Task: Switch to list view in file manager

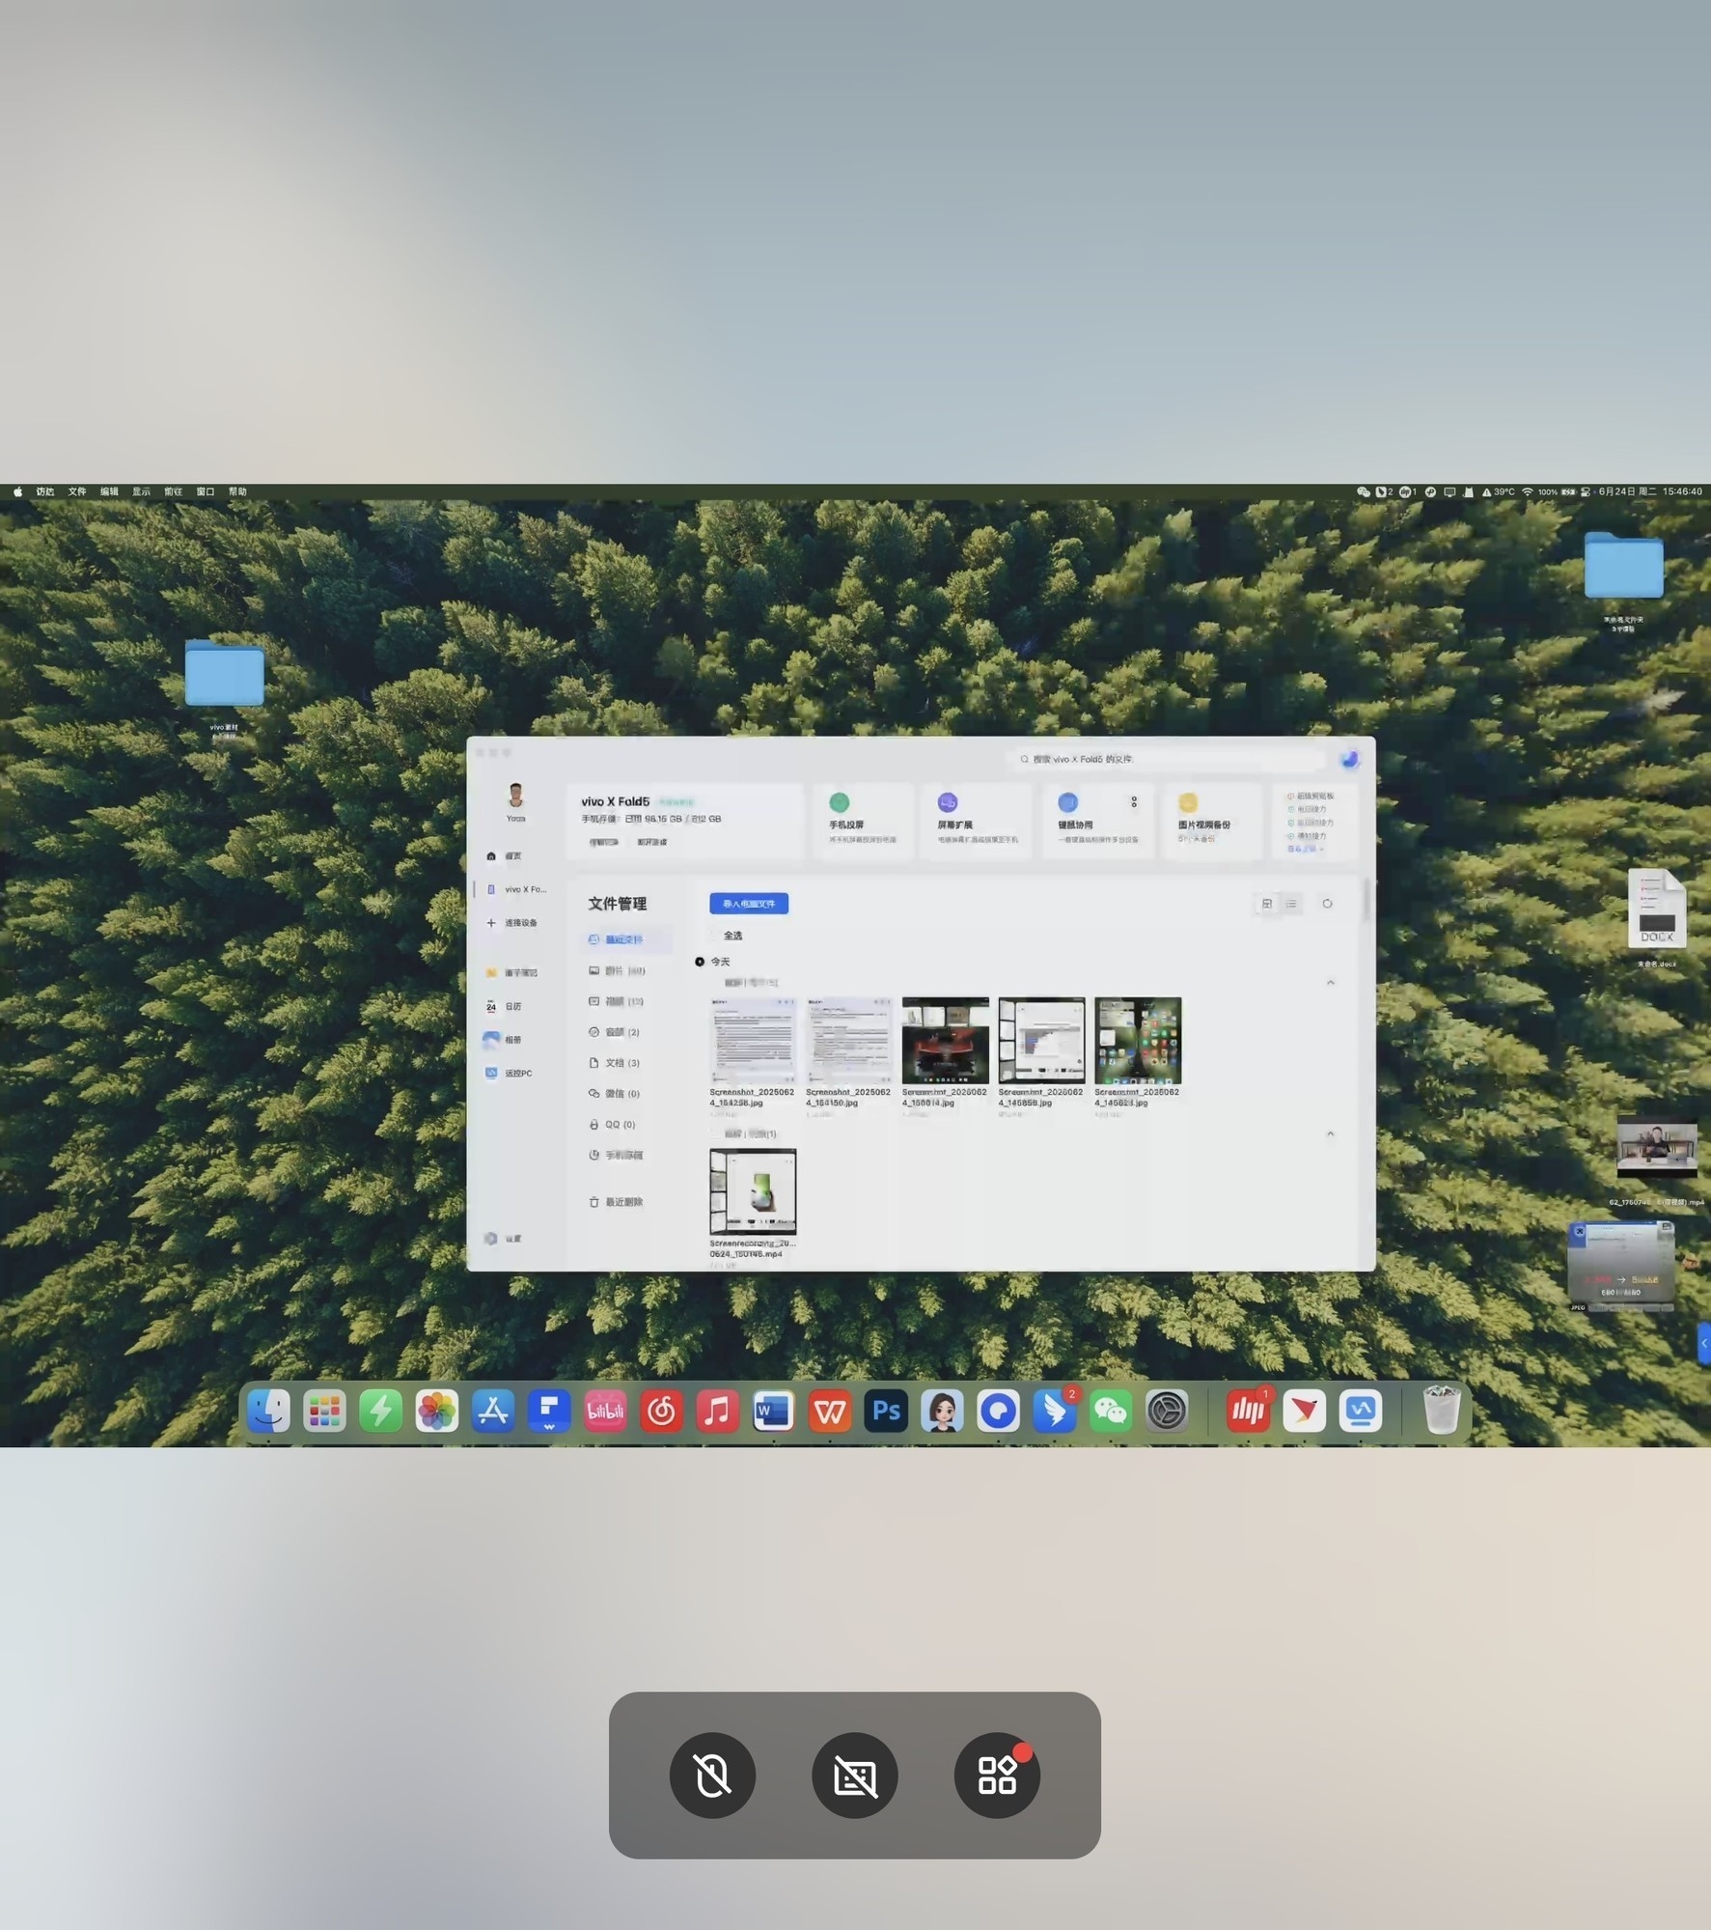Action: [x=1291, y=904]
